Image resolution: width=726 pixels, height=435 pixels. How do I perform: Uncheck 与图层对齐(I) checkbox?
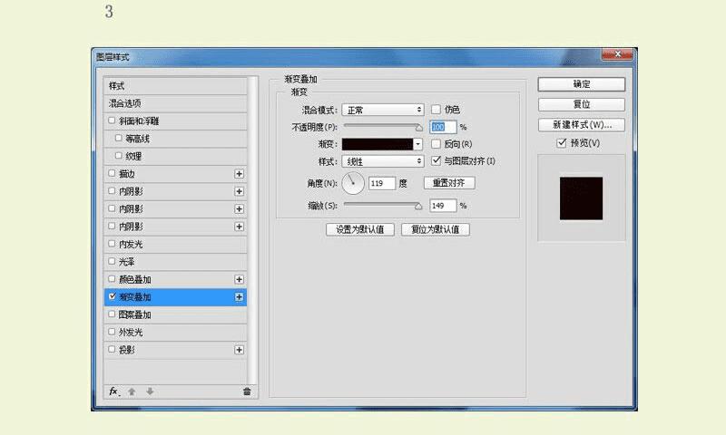point(436,160)
